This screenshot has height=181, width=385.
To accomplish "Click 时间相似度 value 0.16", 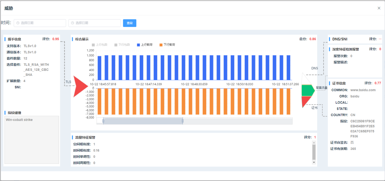I will click(96, 151).
